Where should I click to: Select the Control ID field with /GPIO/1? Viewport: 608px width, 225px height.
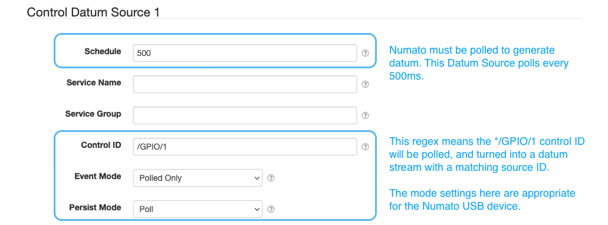coord(245,147)
